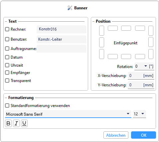Enable the Rechner checkbox
Viewport: 159px width, 142px height.
tap(7, 29)
